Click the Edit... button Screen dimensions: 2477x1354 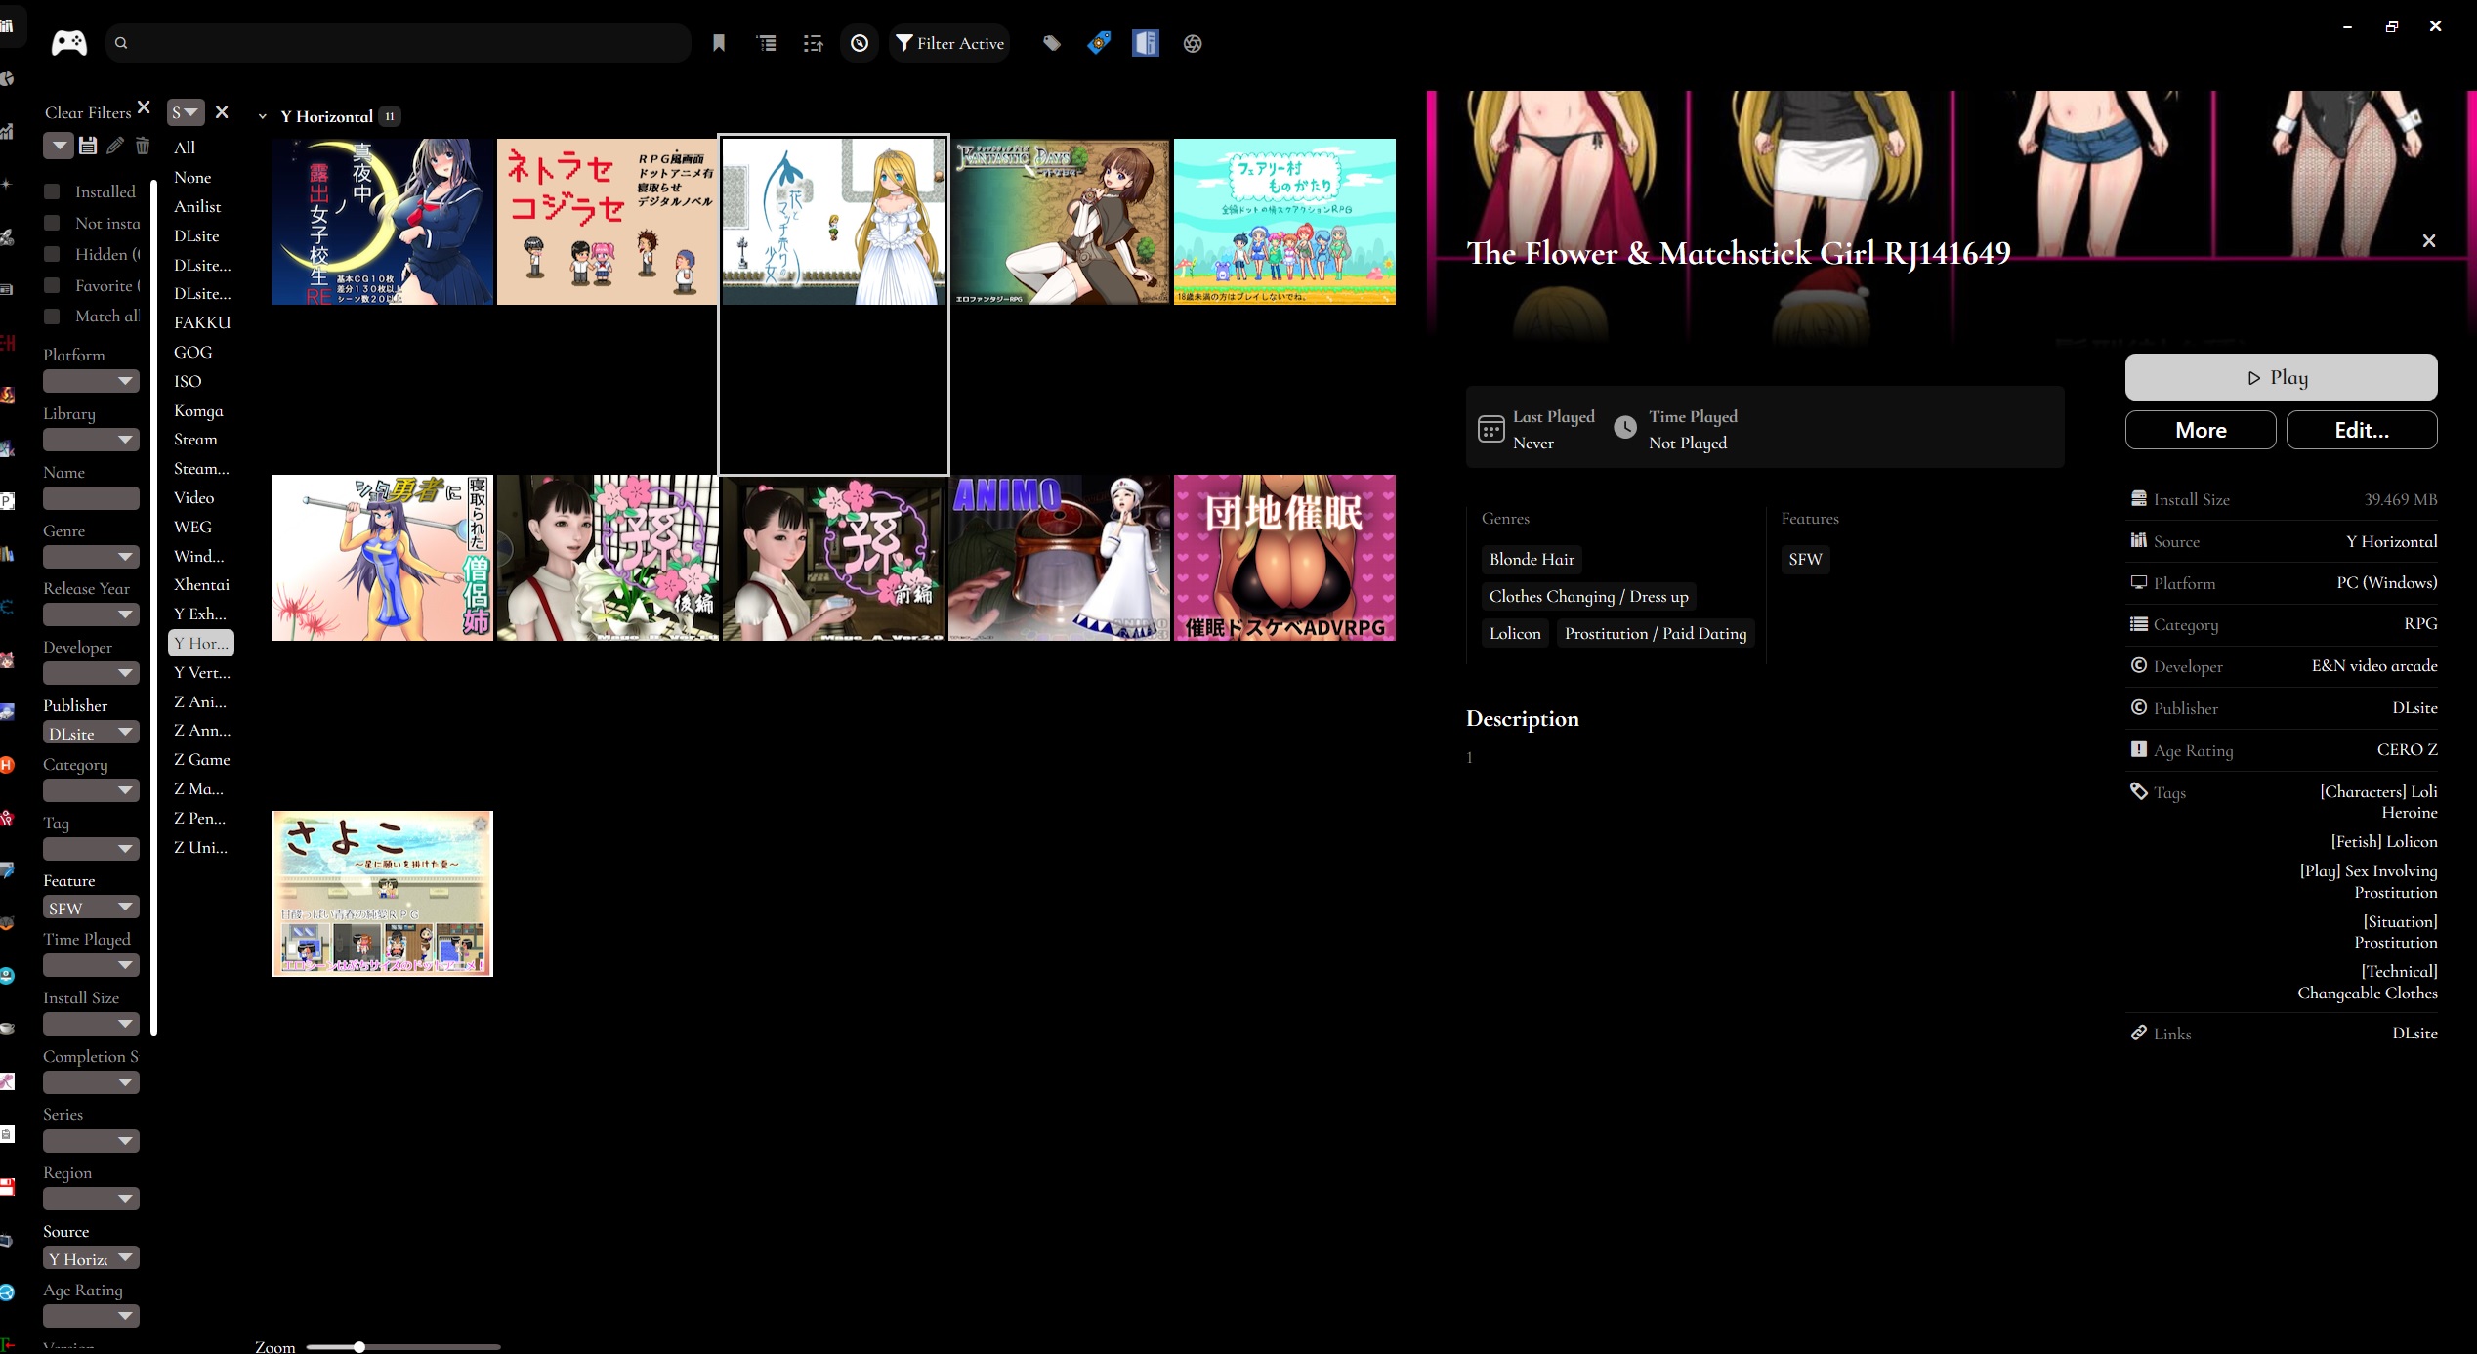(2361, 430)
